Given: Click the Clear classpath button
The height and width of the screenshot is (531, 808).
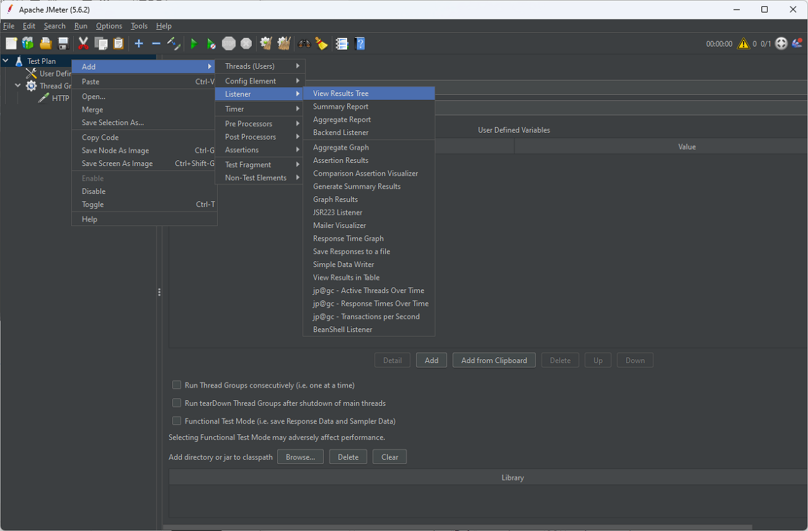Looking at the screenshot, I should 389,457.
